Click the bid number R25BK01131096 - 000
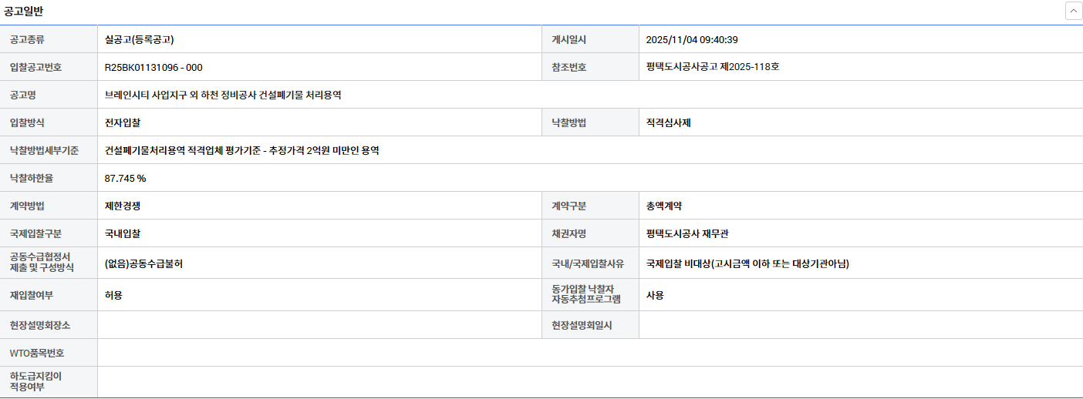 [x=154, y=68]
